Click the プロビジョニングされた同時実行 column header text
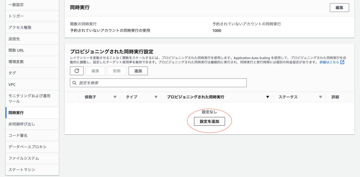 pos(196,97)
